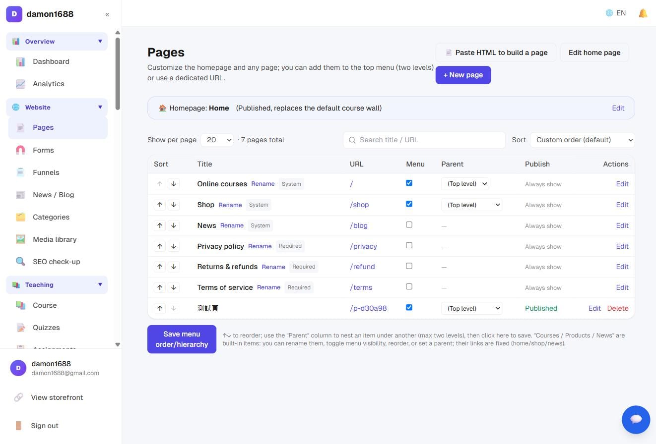Open notifications bell icon
This screenshot has width=656, height=444.
pyautogui.click(x=643, y=13)
